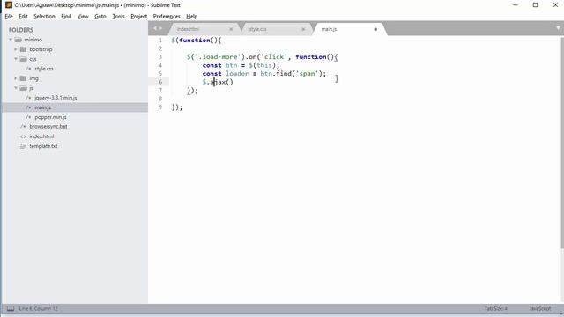Open the tab list dropdown arrow
This screenshot has width=564, height=317.
tap(558, 28)
